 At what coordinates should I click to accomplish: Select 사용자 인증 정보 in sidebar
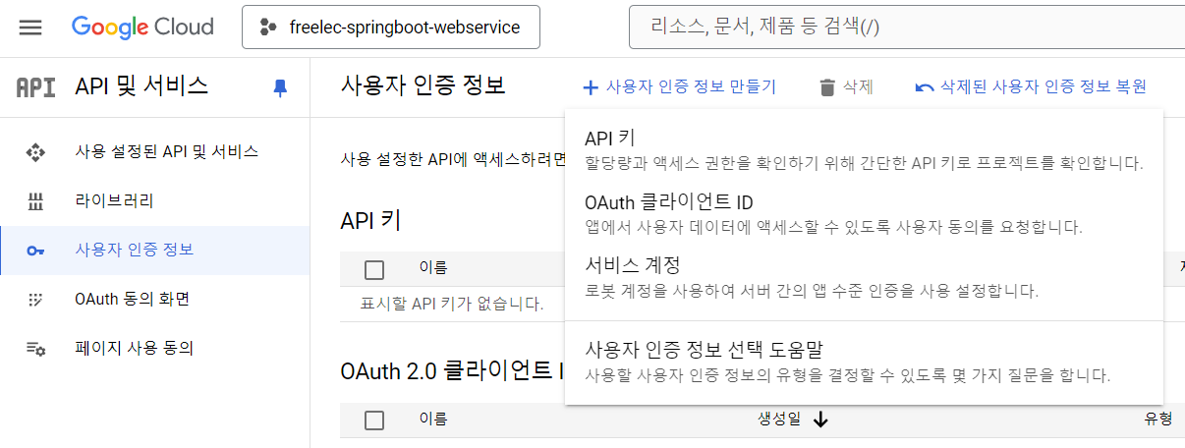[155, 250]
